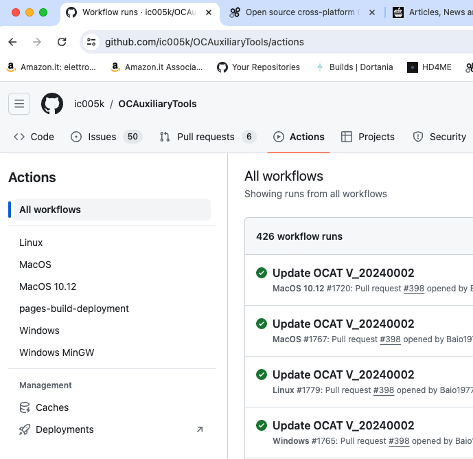Screen dimensions: 473x459
Task: Filter by Linux workflow
Action: tap(31, 243)
